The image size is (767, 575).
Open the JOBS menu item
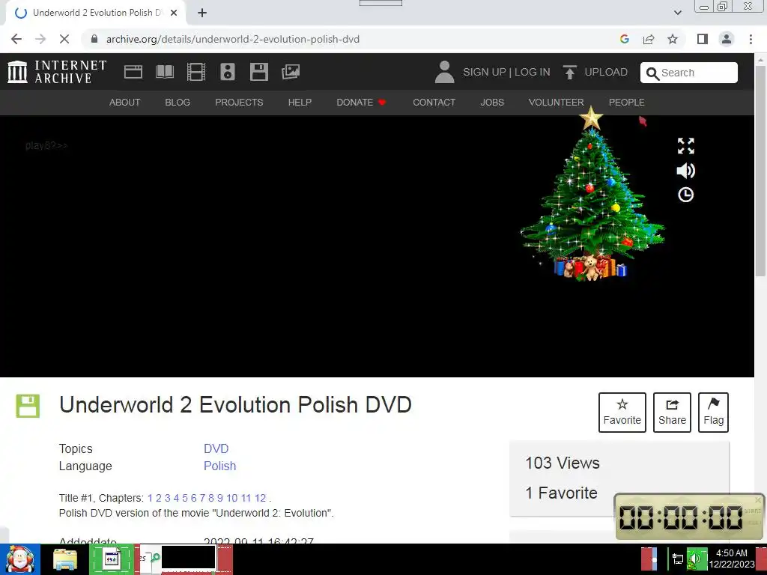[x=492, y=102]
